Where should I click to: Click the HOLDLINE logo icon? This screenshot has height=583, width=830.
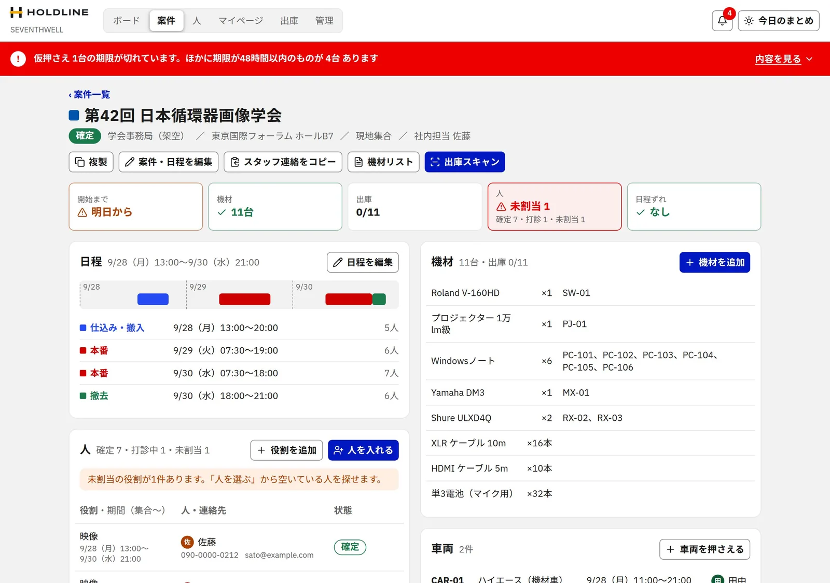point(16,12)
